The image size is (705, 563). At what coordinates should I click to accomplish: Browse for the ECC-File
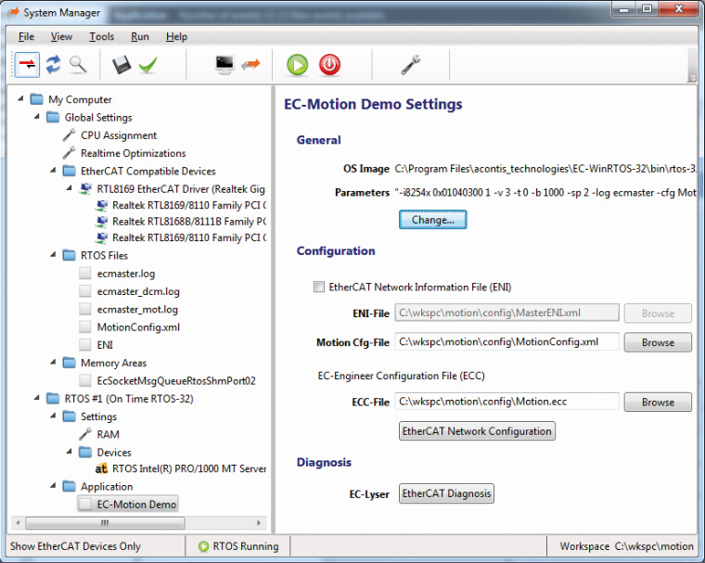[x=658, y=402]
